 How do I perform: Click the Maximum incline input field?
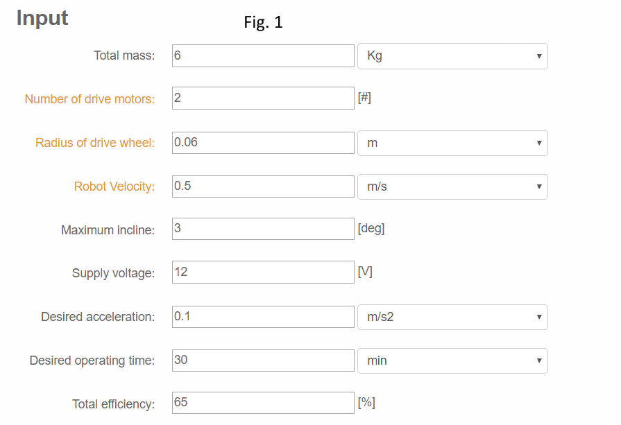263,229
